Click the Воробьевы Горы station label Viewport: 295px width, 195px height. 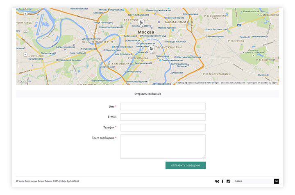[102, 81]
